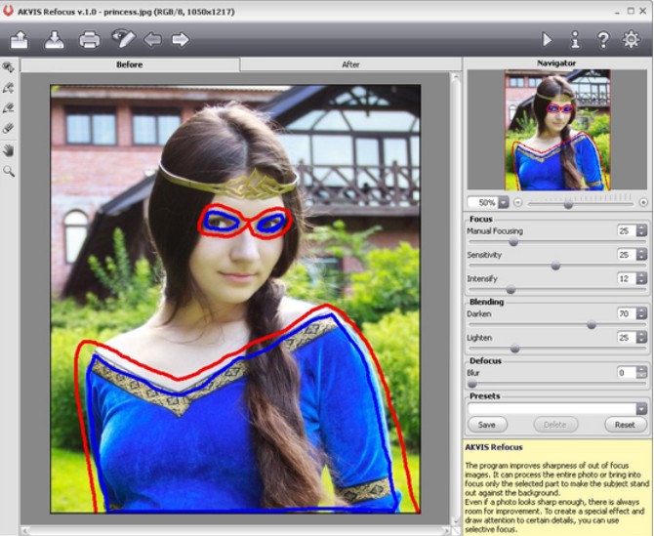Expand the Presets dropdown list
Image resolution: width=654 pixels, height=536 pixels.
[641, 409]
